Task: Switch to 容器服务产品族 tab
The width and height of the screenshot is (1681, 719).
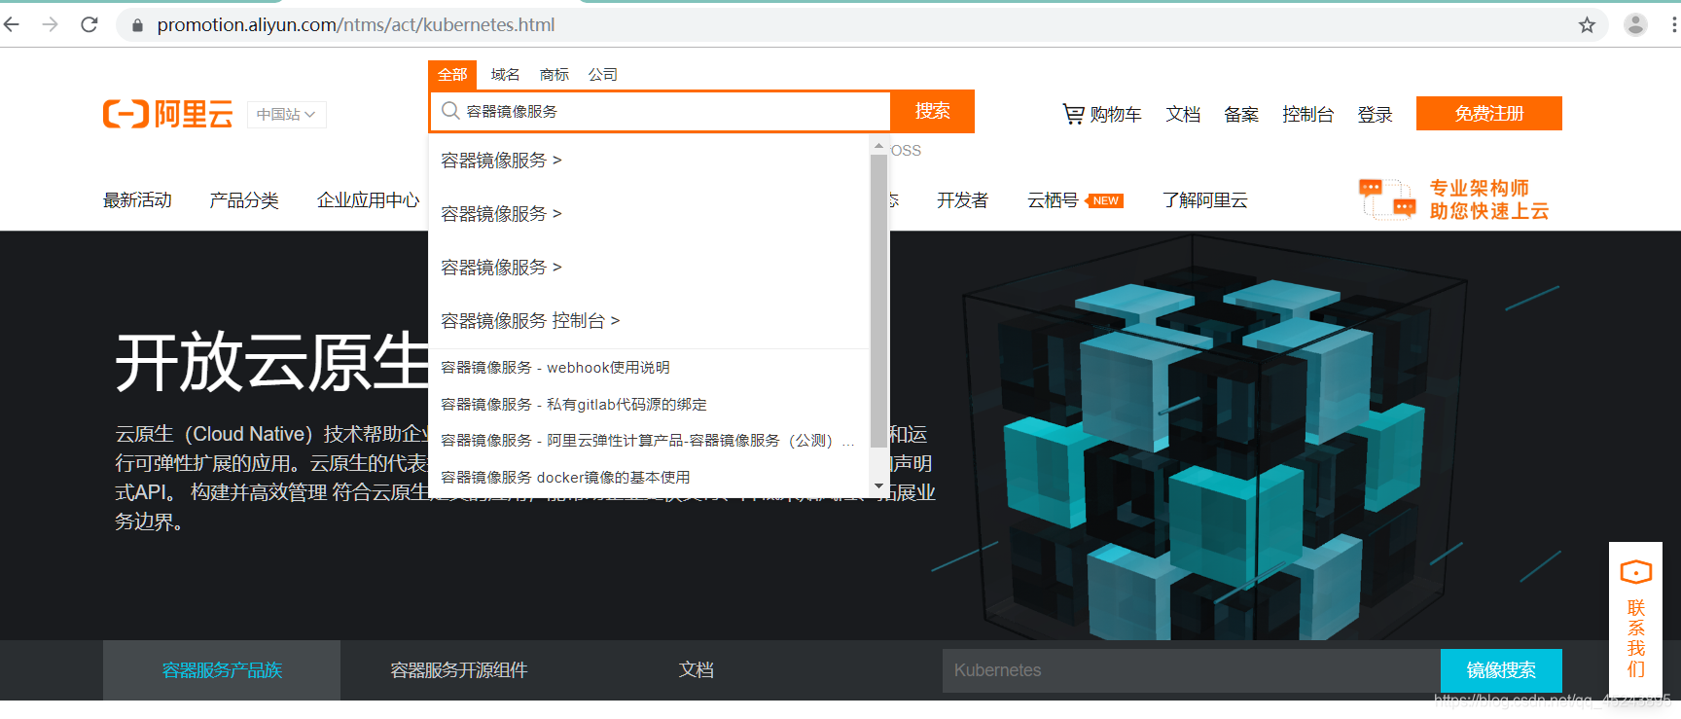Action: [x=222, y=670]
